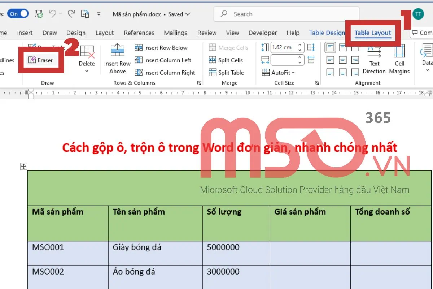The height and width of the screenshot is (289, 433).
Task: Increase row height with the stepper
Action: (x=299, y=45)
